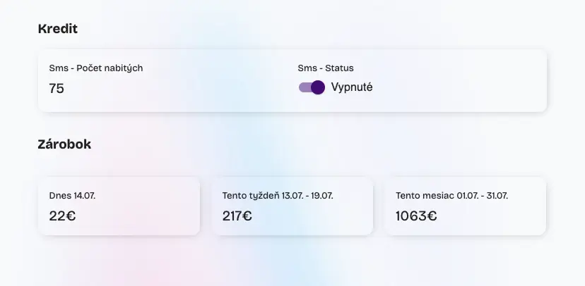
Task: Click the Vypnuté status label
Action: pyautogui.click(x=352, y=87)
